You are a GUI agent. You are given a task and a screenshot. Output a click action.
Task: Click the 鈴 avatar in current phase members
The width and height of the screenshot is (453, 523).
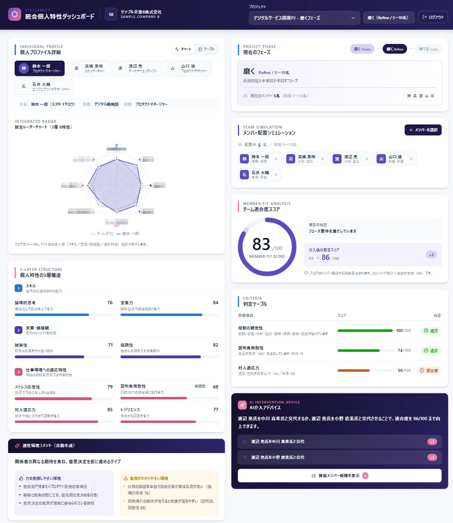click(409, 96)
